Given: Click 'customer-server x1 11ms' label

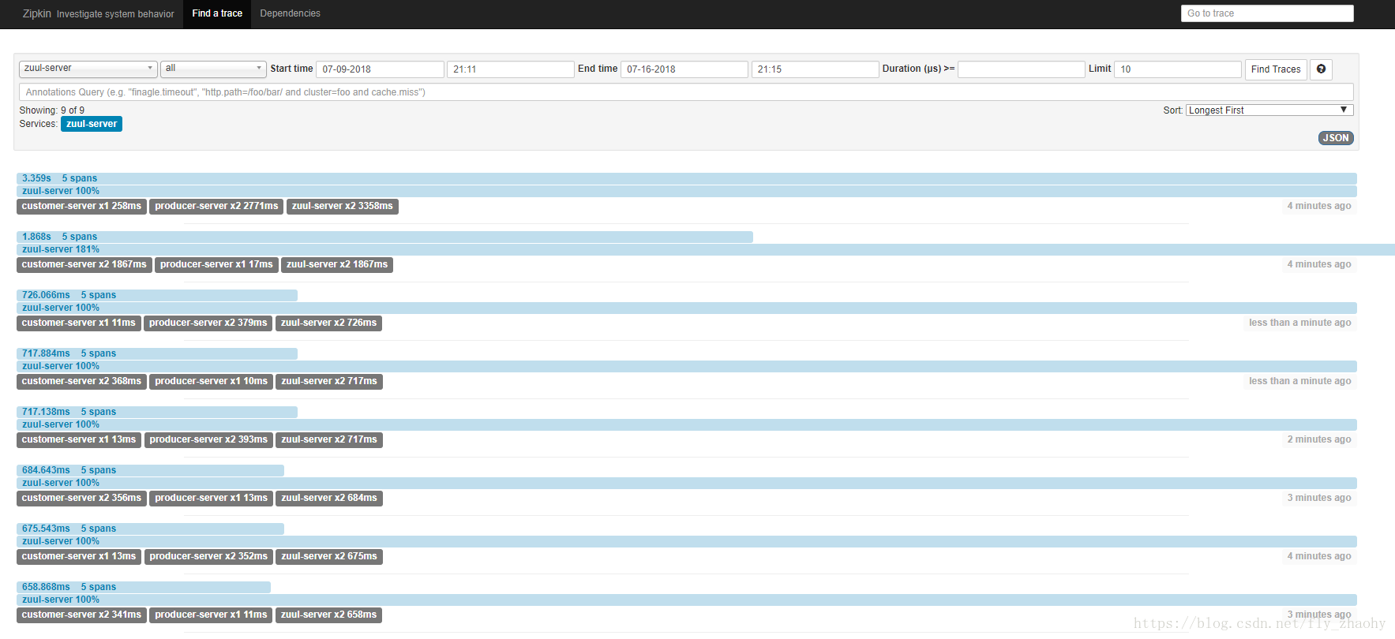Looking at the screenshot, I should click(x=79, y=323).
